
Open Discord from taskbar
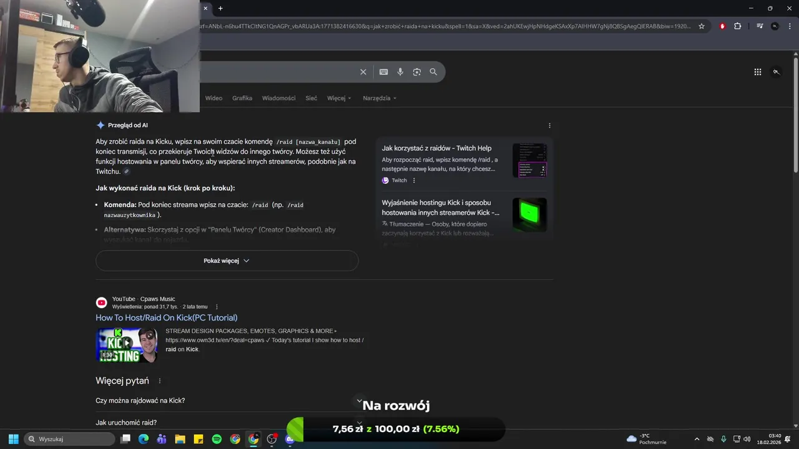click(x=290, y=439)
